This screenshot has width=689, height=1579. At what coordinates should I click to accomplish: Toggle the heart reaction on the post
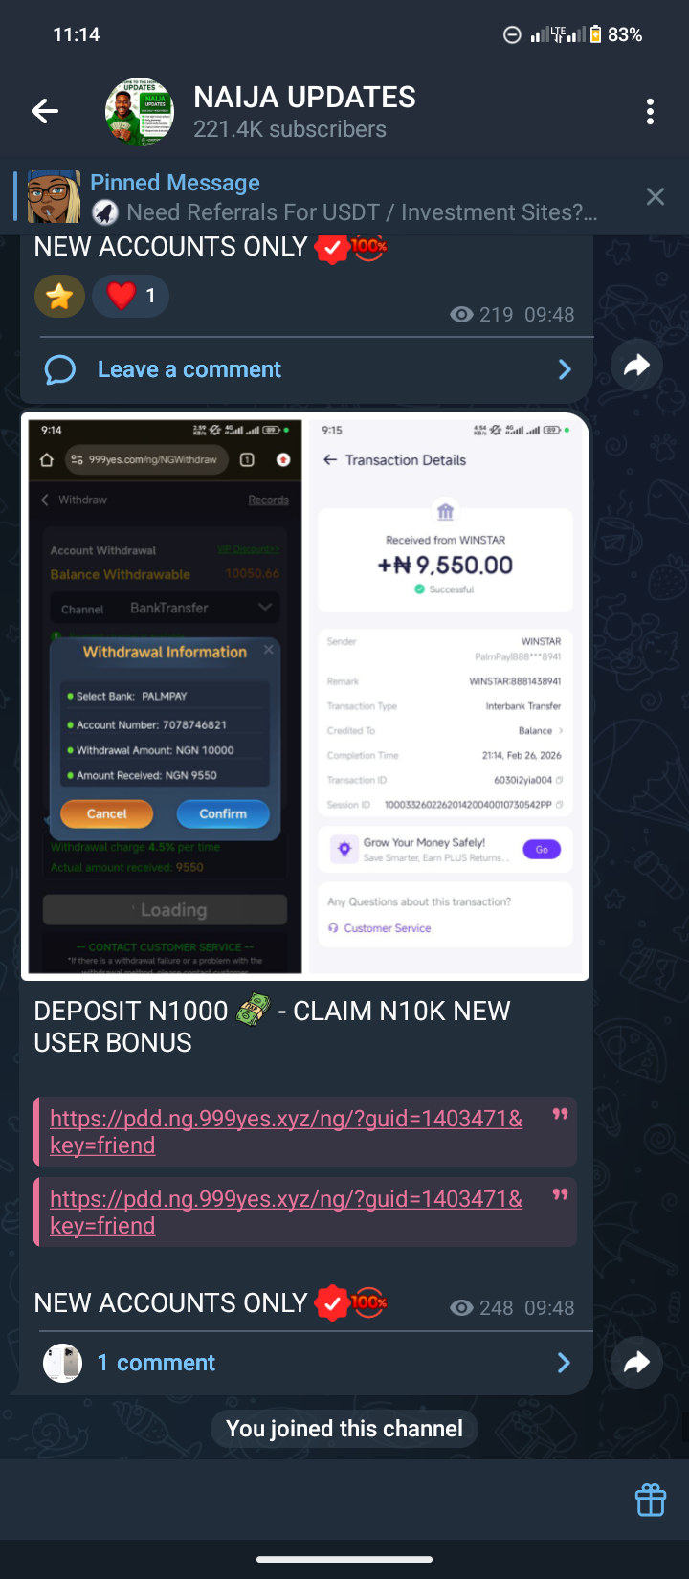point(131,296)
